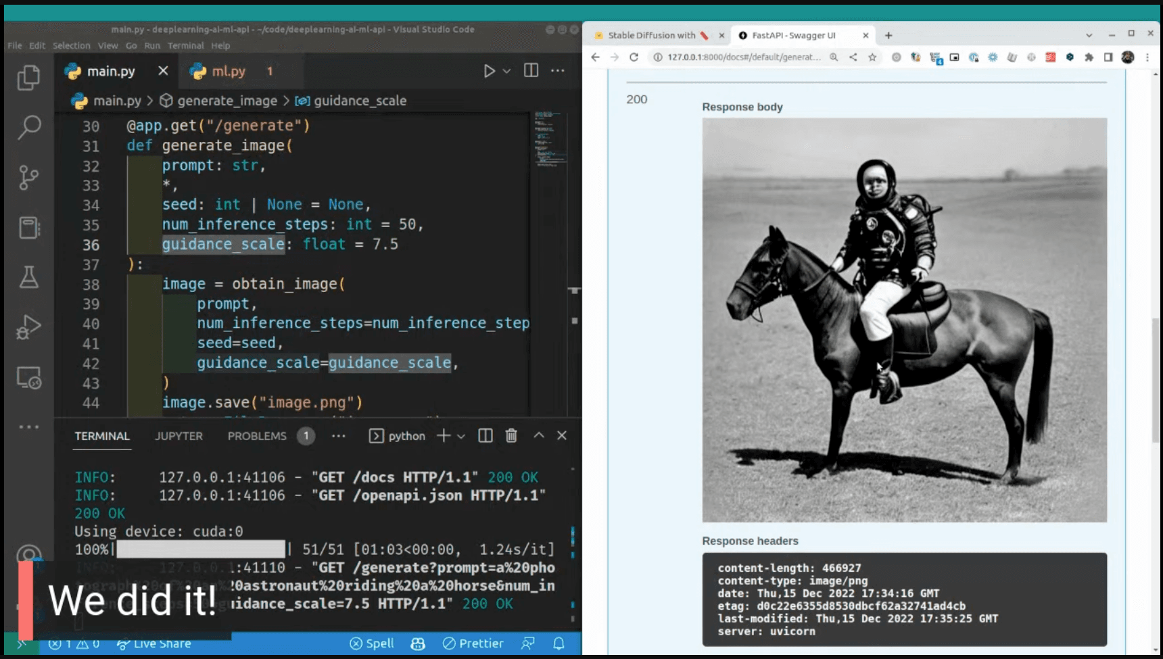Select the main.py editor tab

110,71
